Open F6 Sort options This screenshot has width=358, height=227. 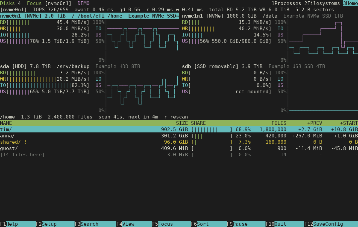209,224
